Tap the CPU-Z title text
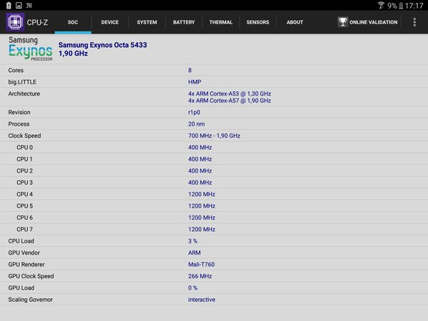The width and height of the screenshot is (428, 321). (x=37, y=22)
